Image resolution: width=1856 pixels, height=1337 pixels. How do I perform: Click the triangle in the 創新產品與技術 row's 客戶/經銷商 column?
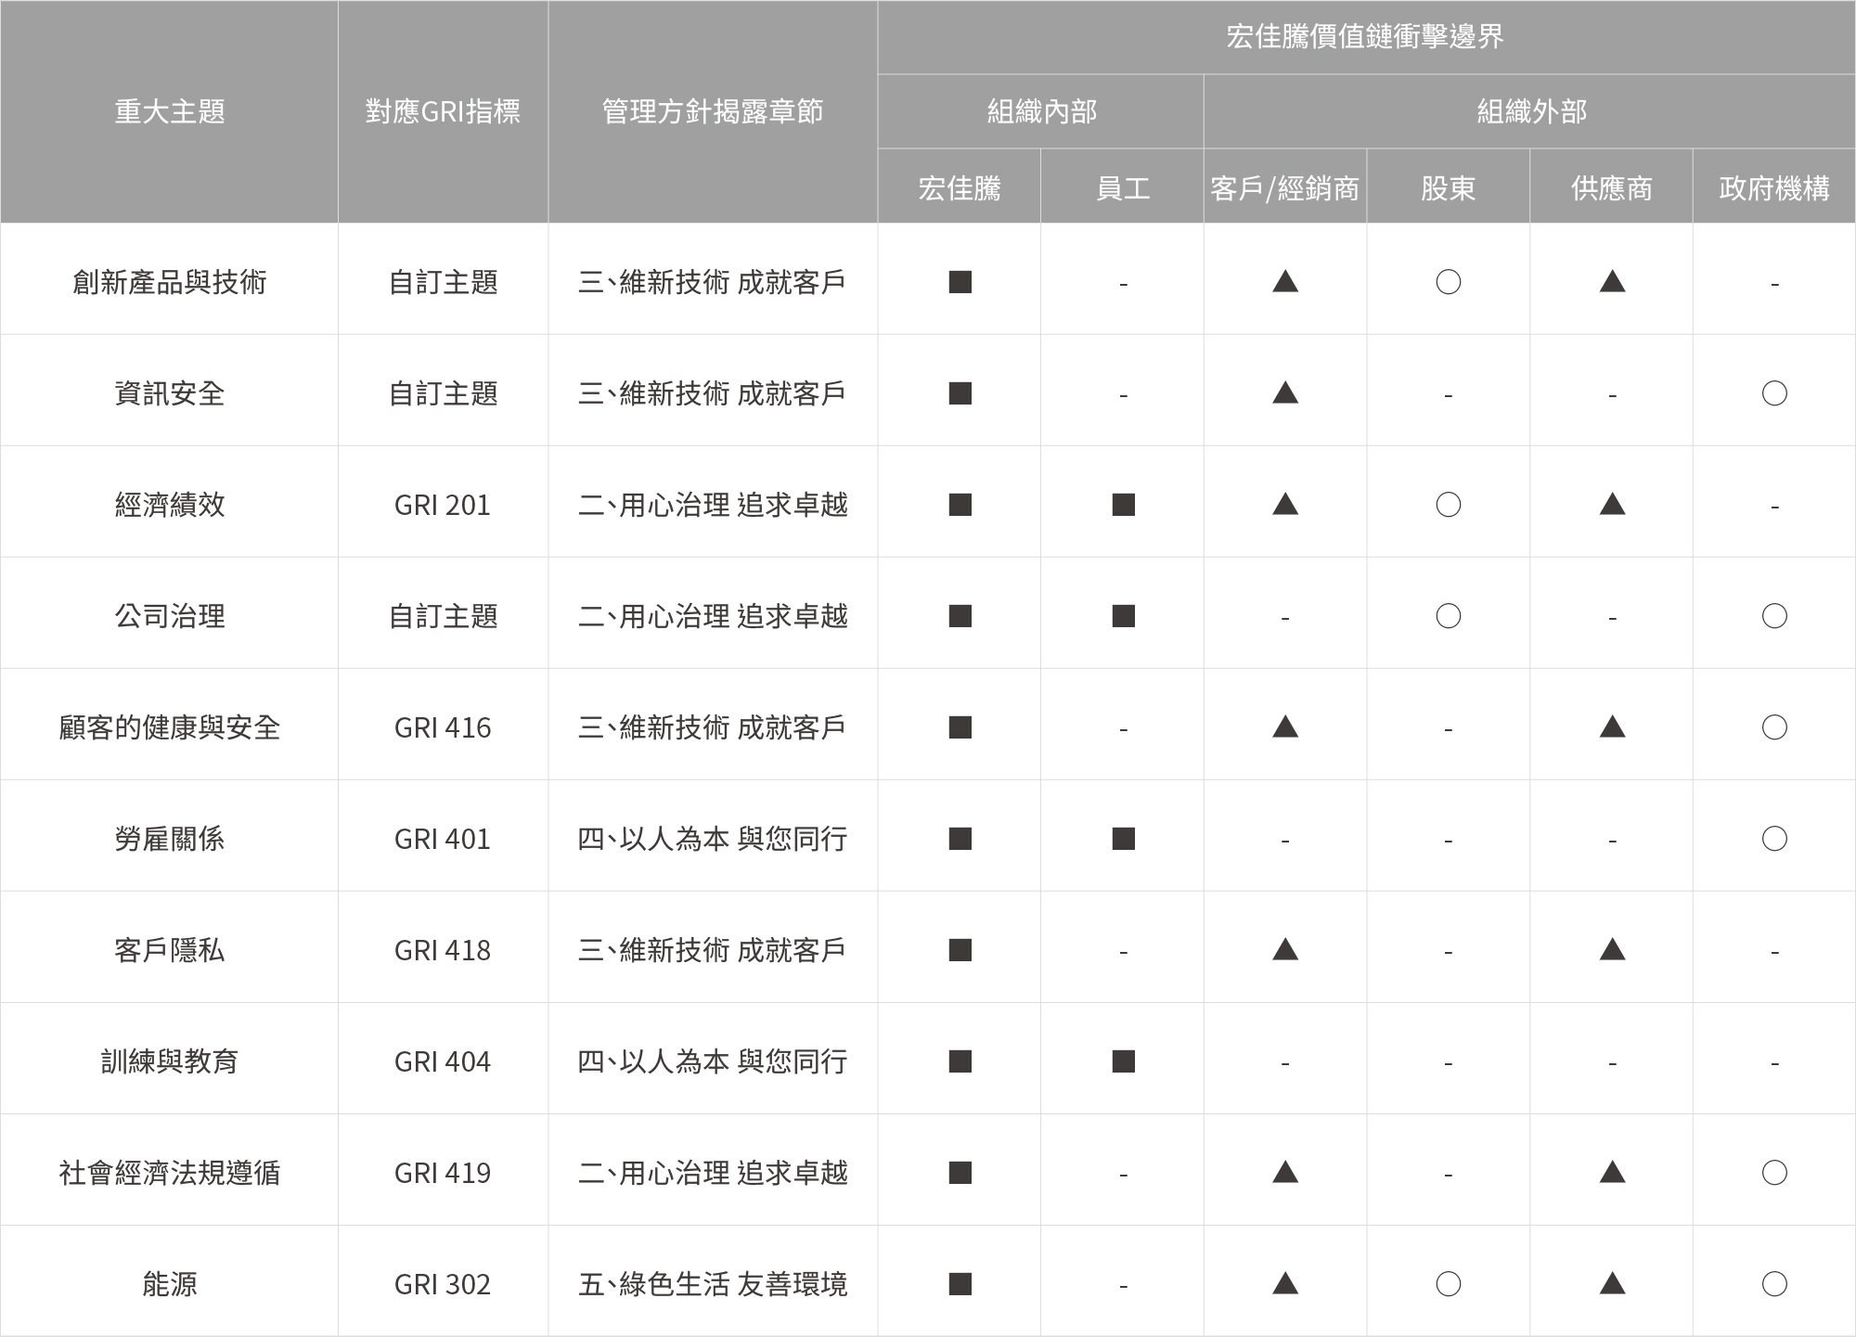[x=1285, y=281]
